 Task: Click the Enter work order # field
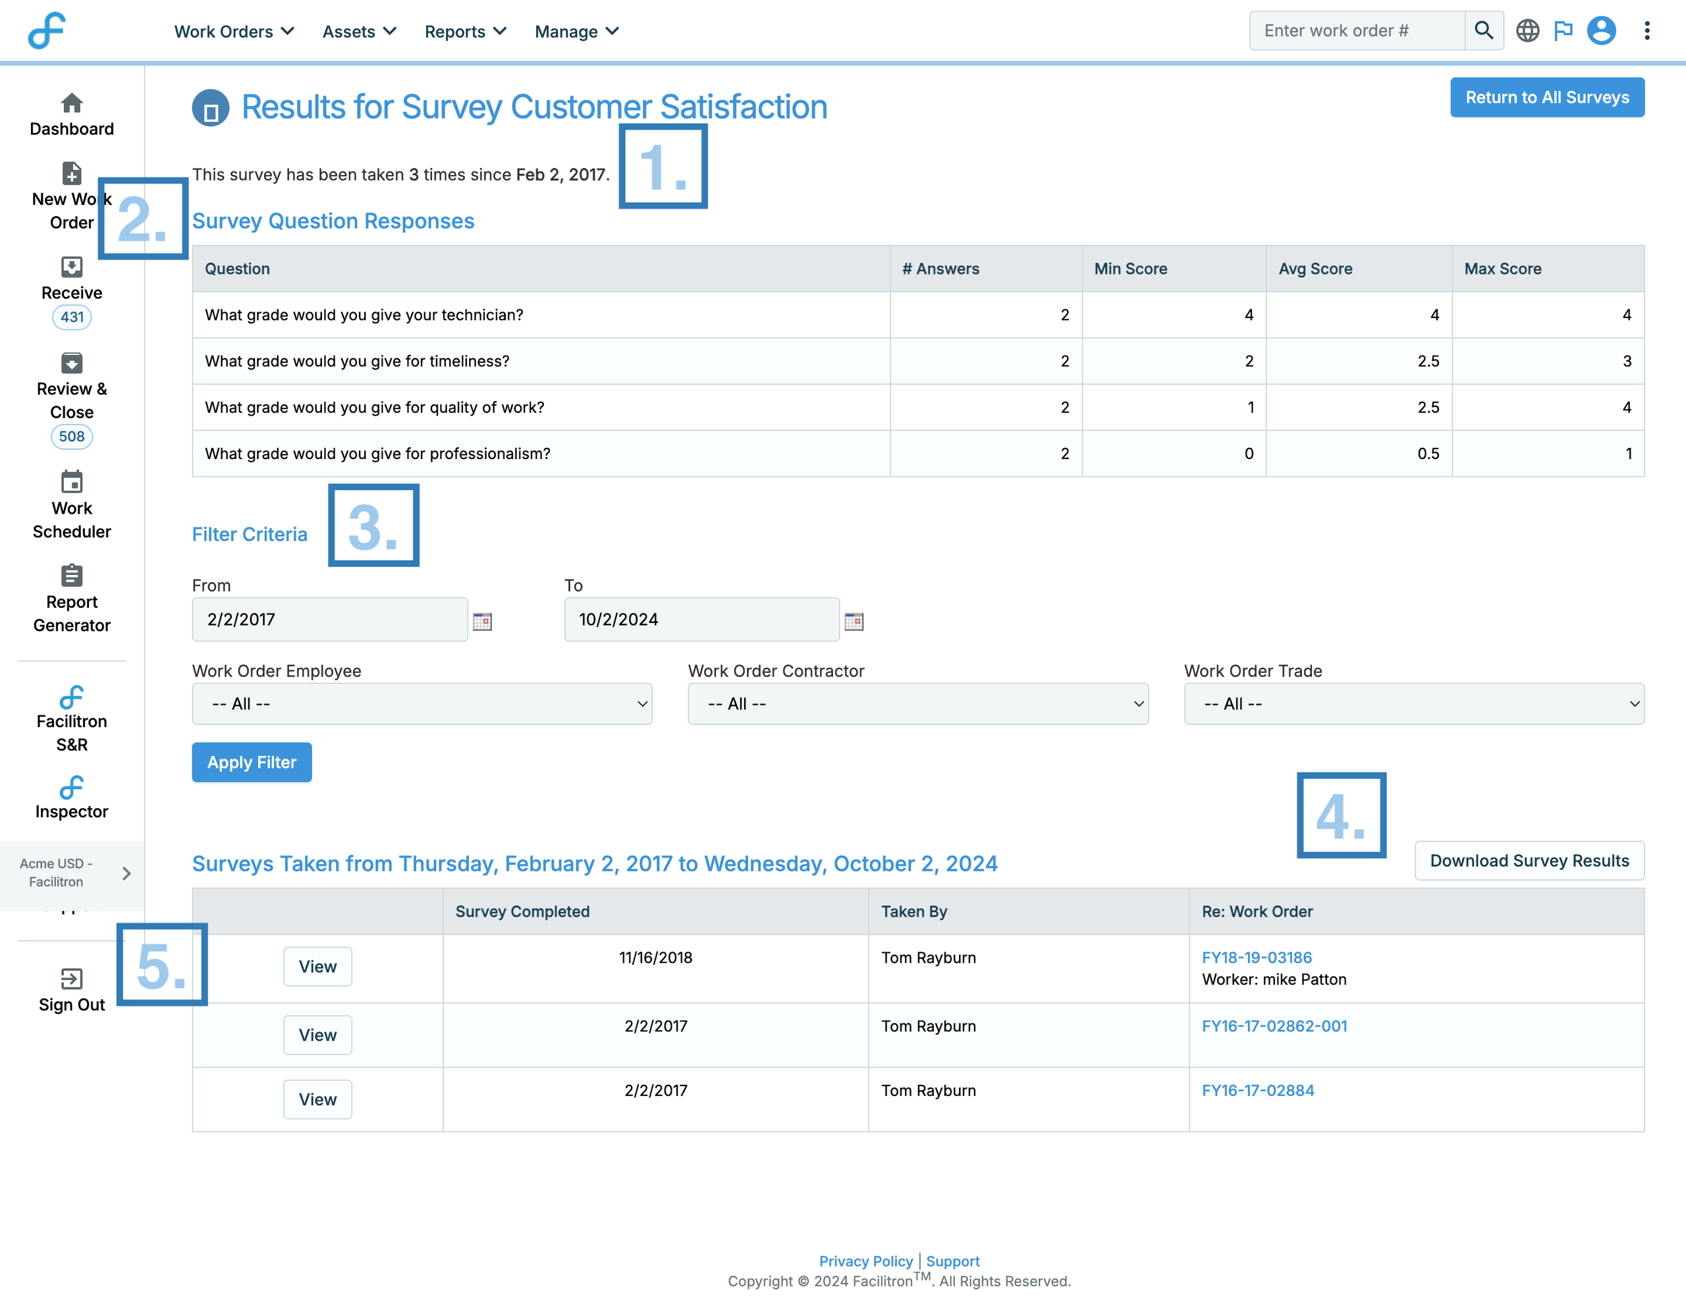(x=1356, y=31)
